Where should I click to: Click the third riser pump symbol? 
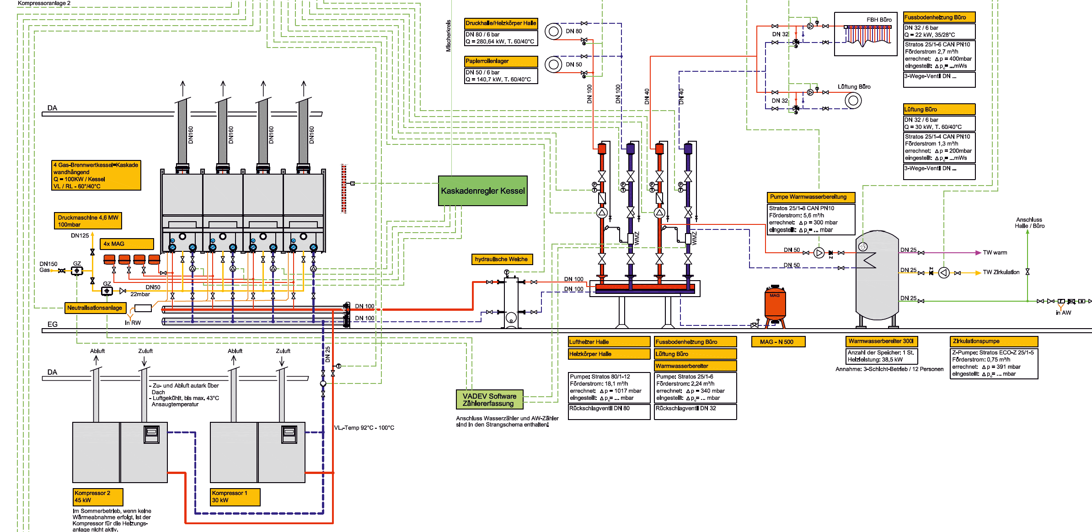click(659, 213)
